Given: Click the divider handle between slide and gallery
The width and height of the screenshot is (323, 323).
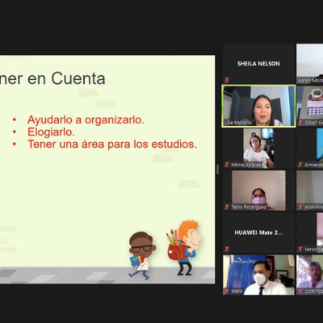Looking at the screenshot, I should [x=217, y=170].
